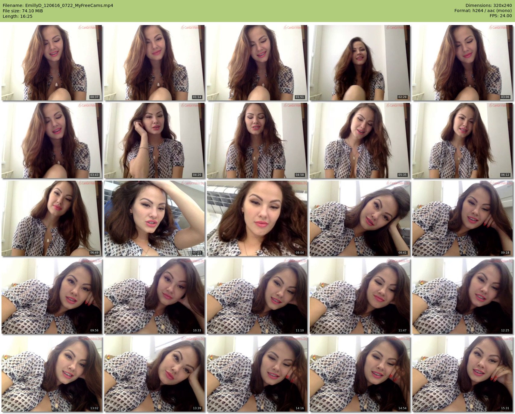
Task: Select the frame marked 07:27
Action: click(x=154, y=218)
